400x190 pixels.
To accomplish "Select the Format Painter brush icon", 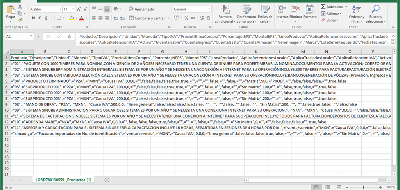I will click(x=20, y=19).
